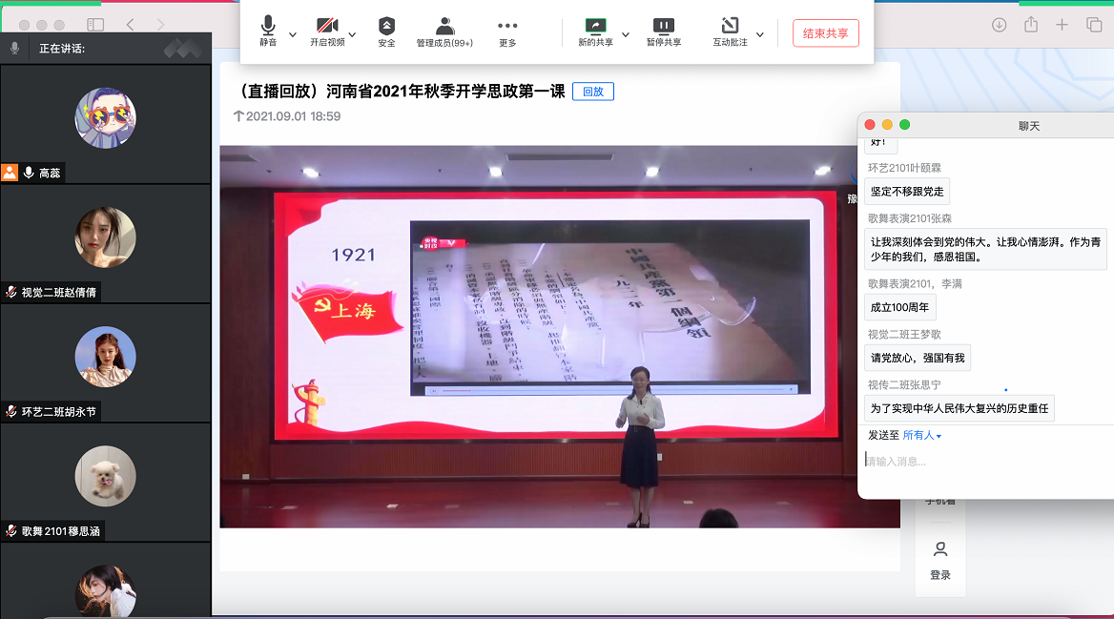Viewport: 1114px width, 619px height.
Task: Open the Security (安全) shield icon
Action: click(x=386, y=27)
